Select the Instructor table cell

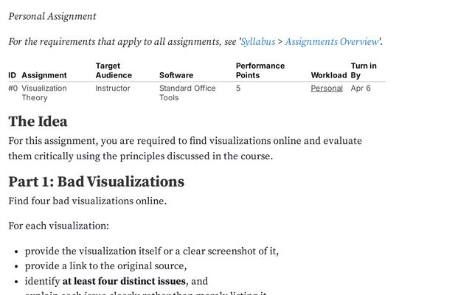(113, 88)
